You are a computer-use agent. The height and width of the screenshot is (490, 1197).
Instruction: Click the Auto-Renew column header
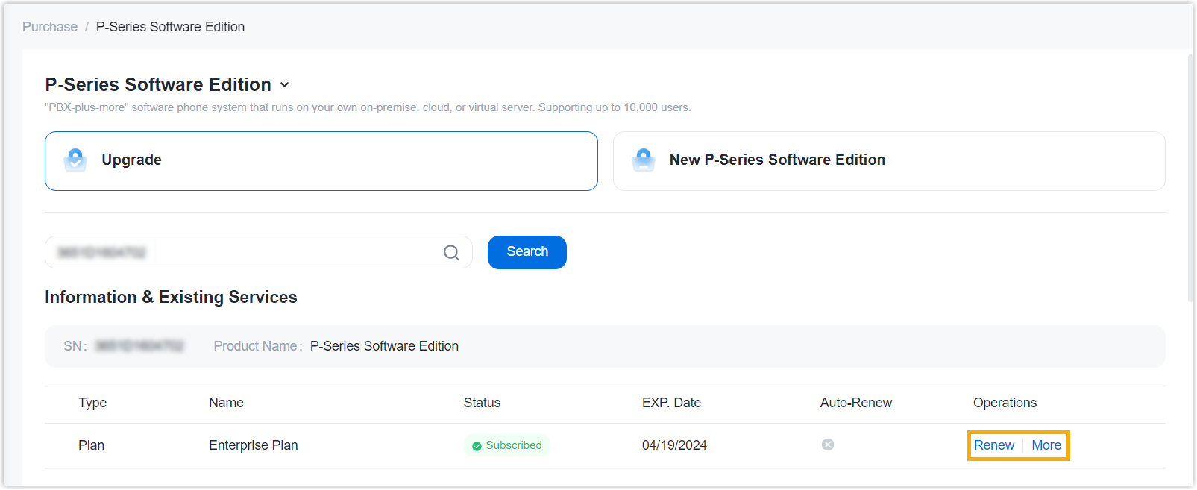pos(856,403)
